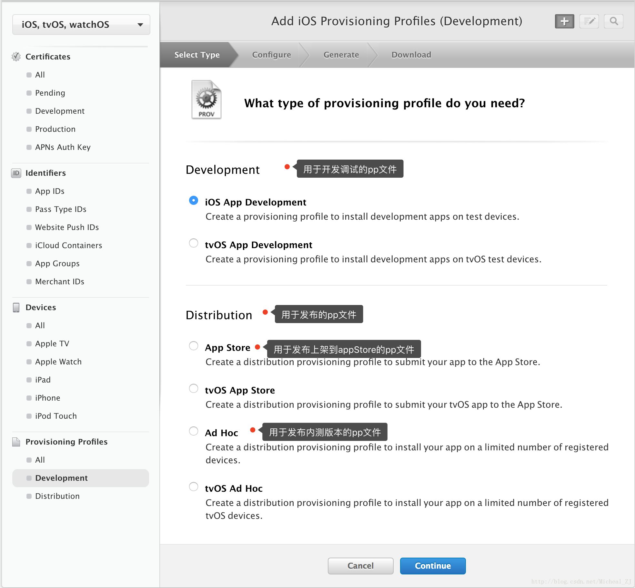The image size is (635, 588).
Task: Go to the Select Type step
Action: pyautogui.click(x=197, y=55)
